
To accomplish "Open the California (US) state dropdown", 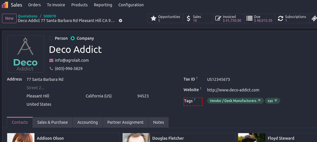I will pyautogui.click(x=109, y=96).
